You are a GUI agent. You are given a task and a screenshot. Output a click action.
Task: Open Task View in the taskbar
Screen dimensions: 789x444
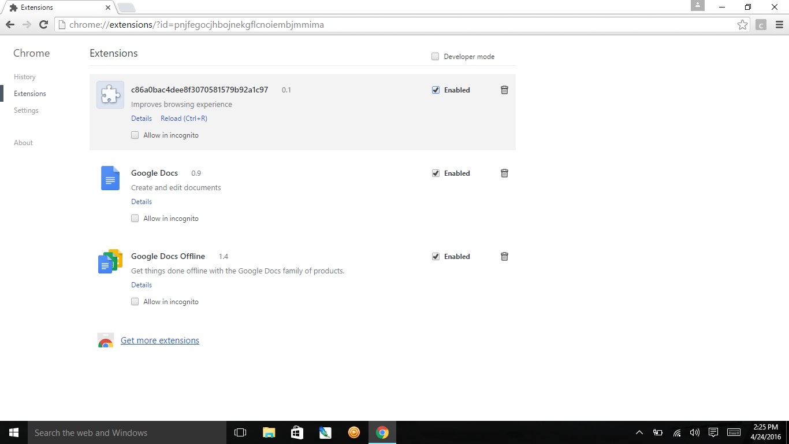(240, 432)
